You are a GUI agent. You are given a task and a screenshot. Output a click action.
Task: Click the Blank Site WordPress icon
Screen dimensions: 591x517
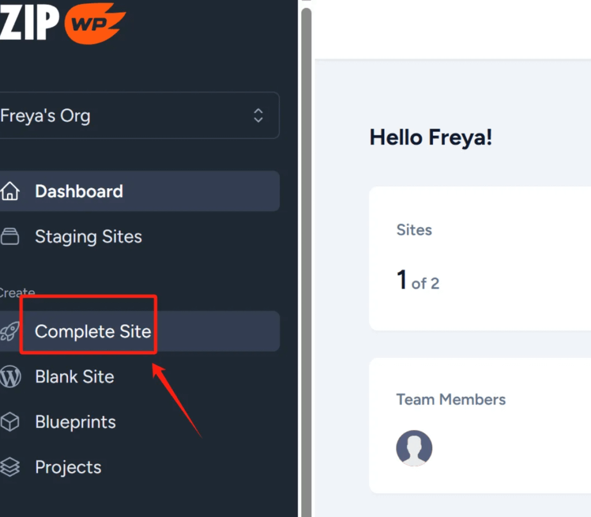point(10,377)
